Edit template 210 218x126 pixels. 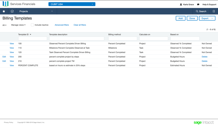tap(4, 61)
